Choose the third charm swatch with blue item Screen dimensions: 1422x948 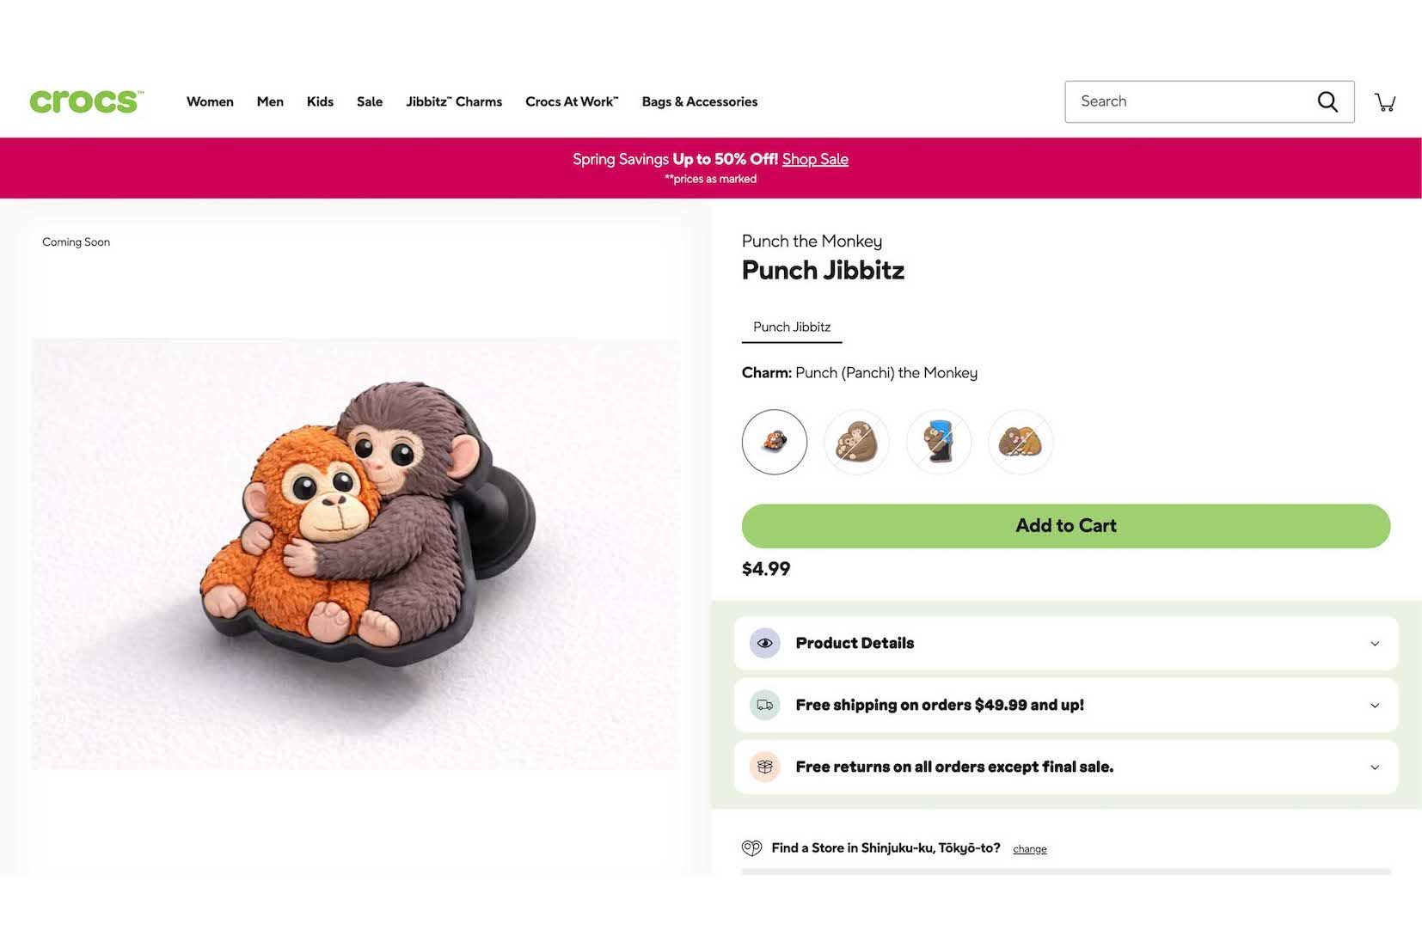click(938, 442)
